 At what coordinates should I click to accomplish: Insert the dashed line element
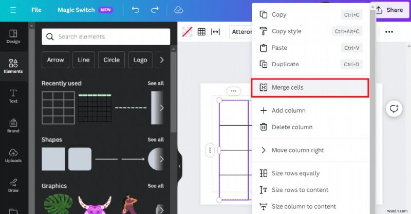pyautogui.click(x=131, y=108)
